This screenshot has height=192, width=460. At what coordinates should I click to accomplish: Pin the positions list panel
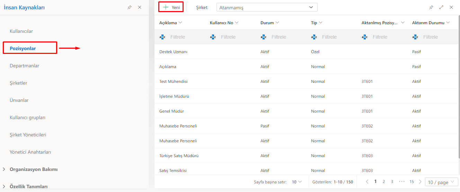431,7
